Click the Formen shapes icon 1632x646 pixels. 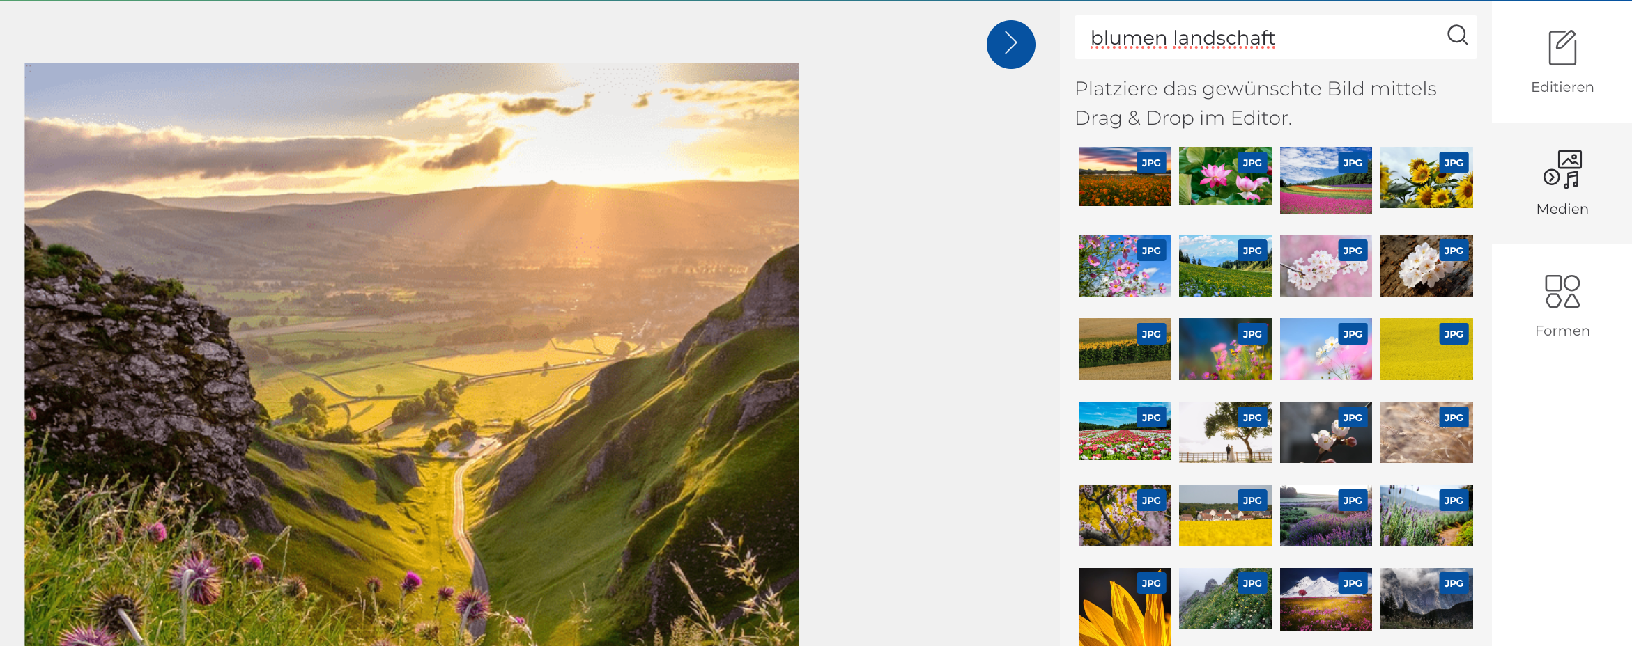click(1562, 291)
